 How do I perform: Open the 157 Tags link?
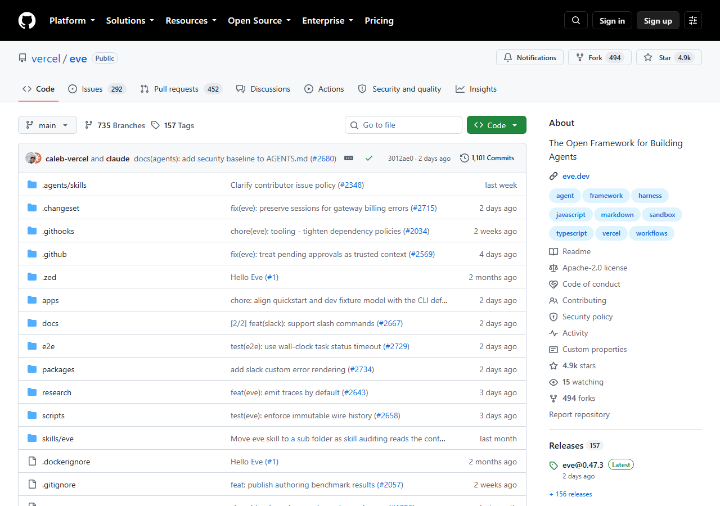tap(173, 125)
